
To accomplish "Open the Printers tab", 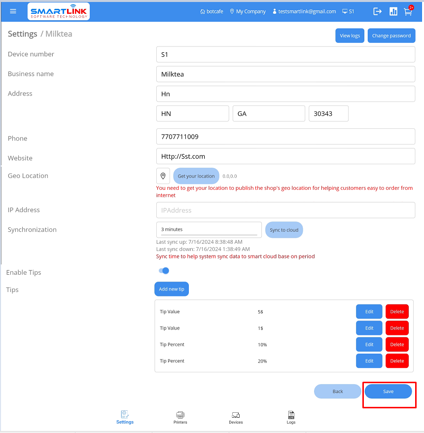I will 180,417.
